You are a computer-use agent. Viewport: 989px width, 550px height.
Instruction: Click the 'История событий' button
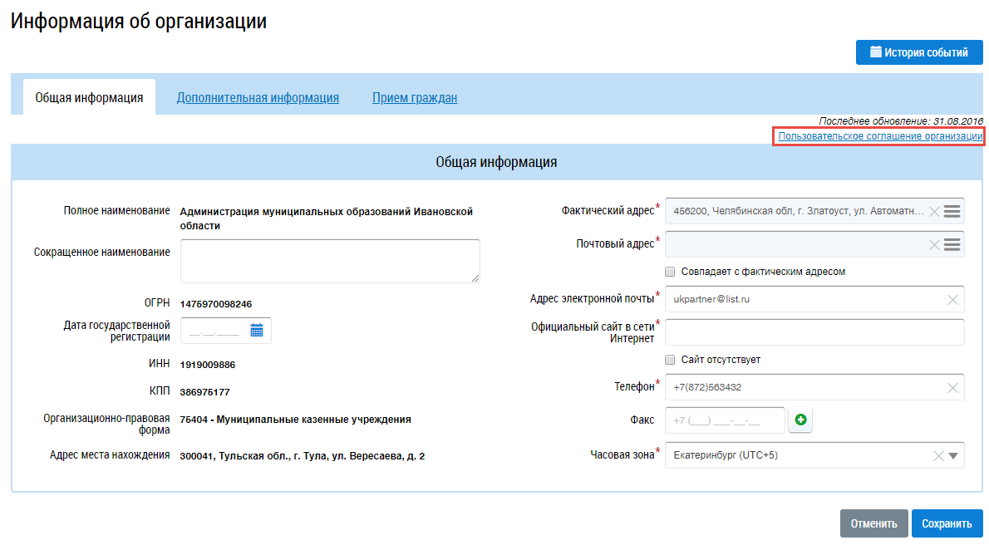click(x=918, y=52)
